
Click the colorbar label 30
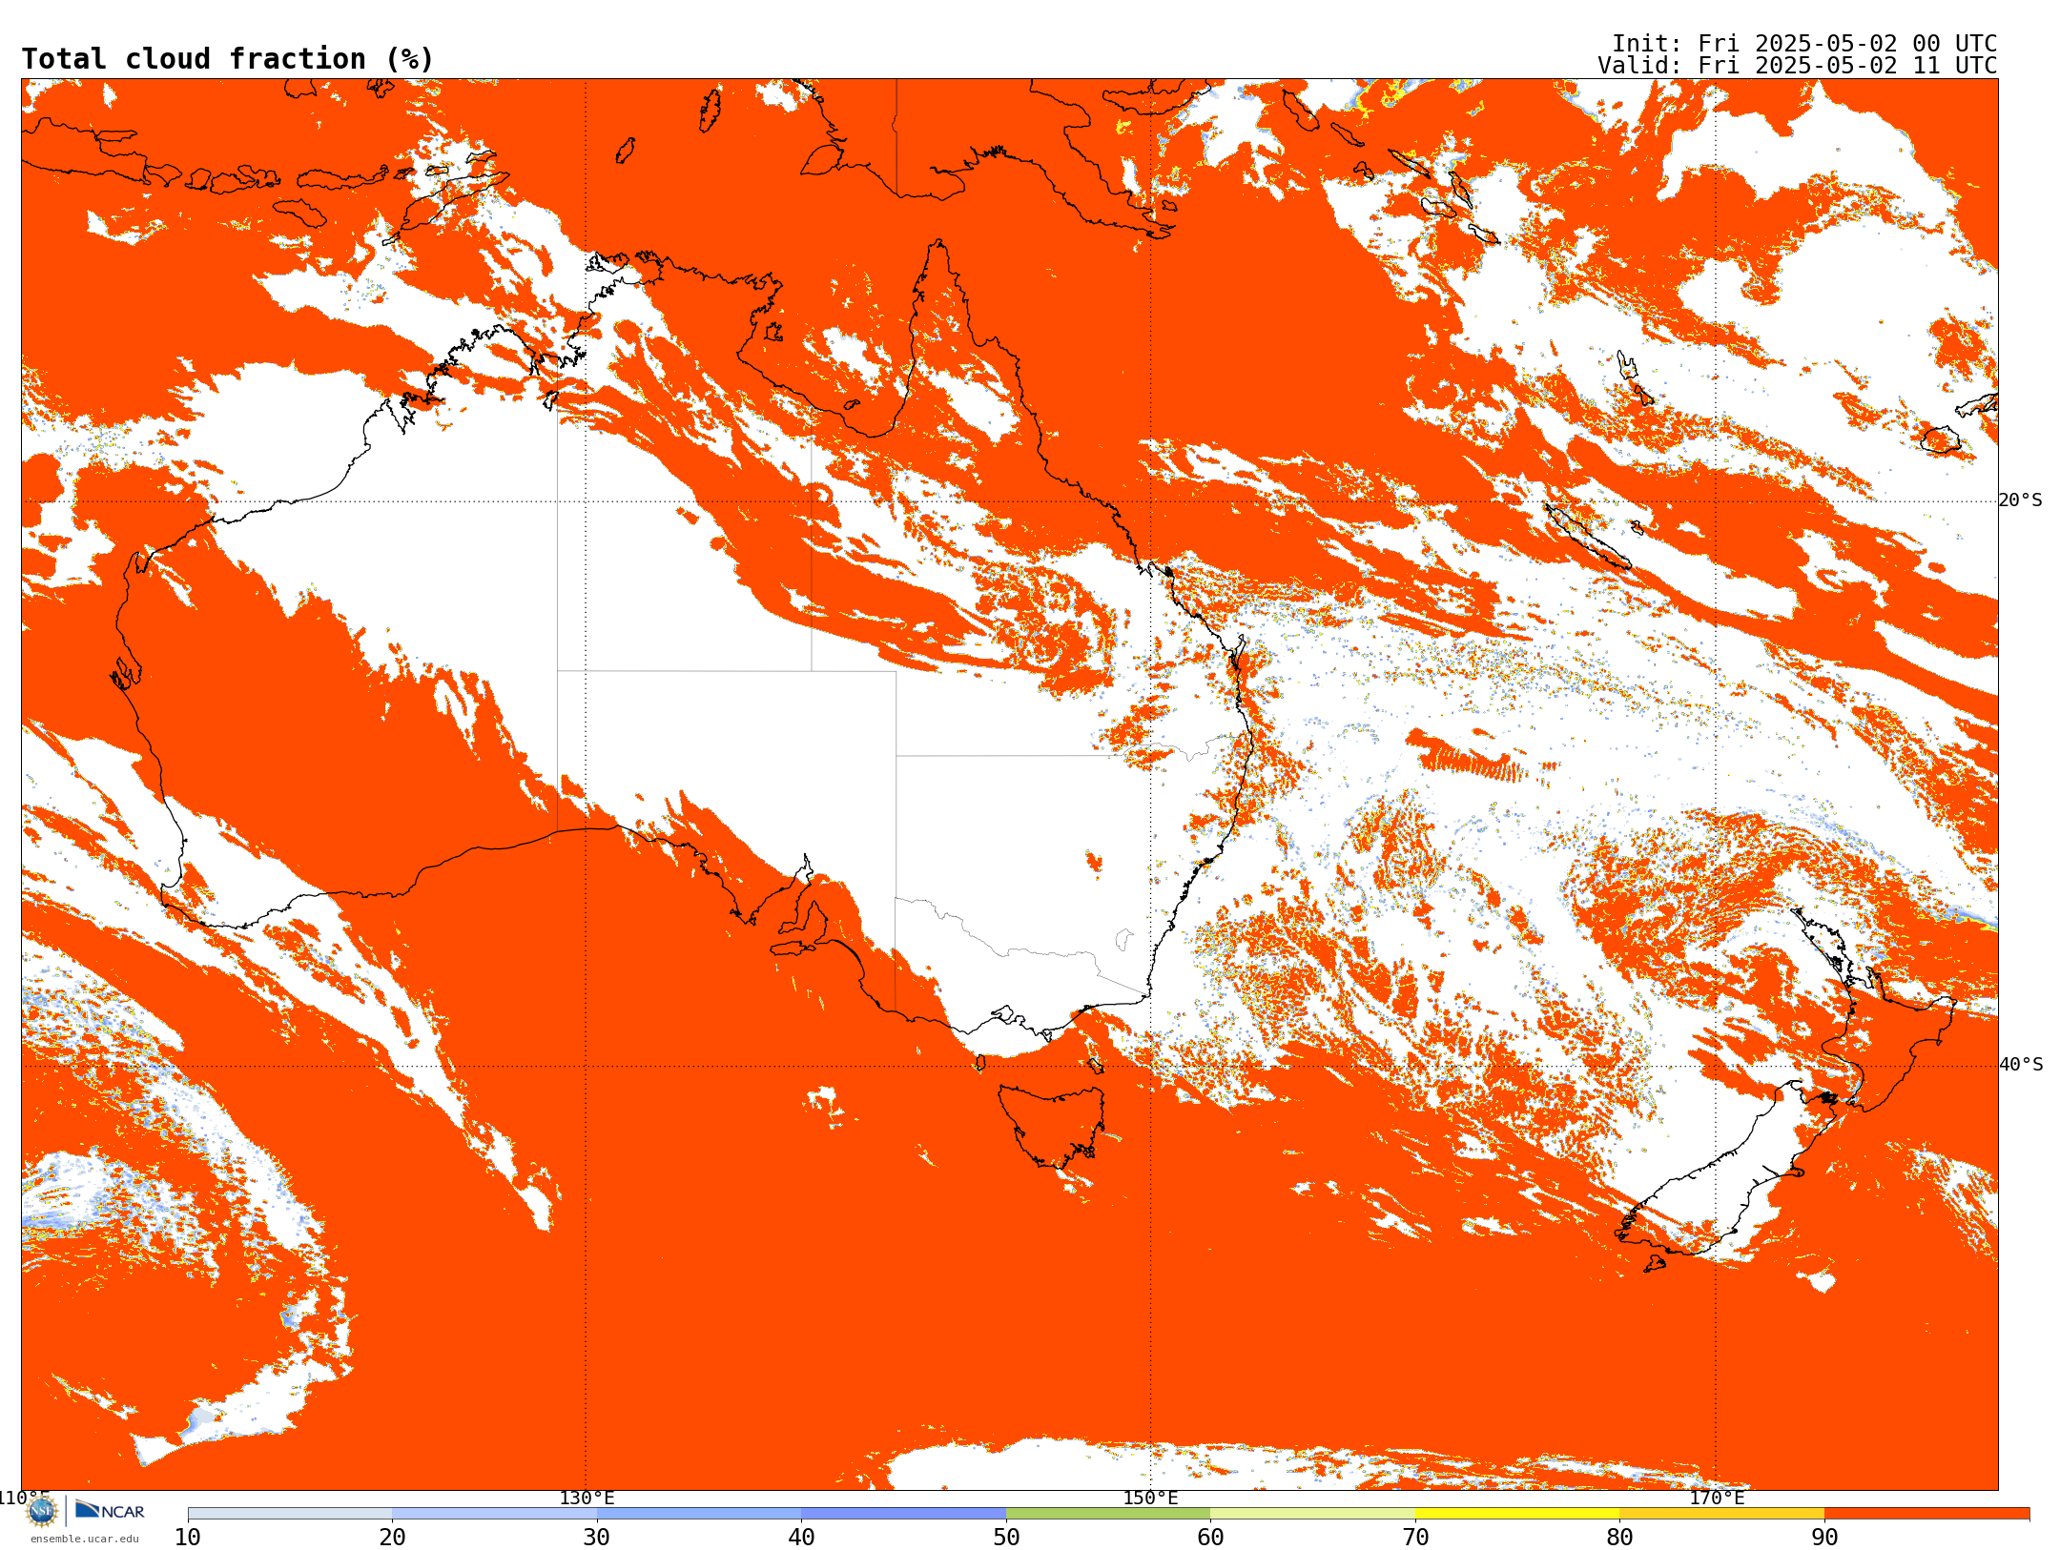click(x=597, y=1538)
